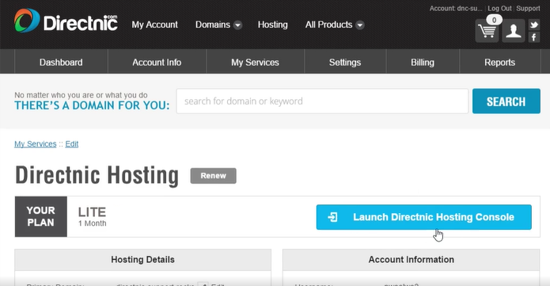Image resolution: width=550 pixels, height=286 pixels.
Task: Open Hosting in top navigation
Action: pyautogui.click(x=272, y=25)
